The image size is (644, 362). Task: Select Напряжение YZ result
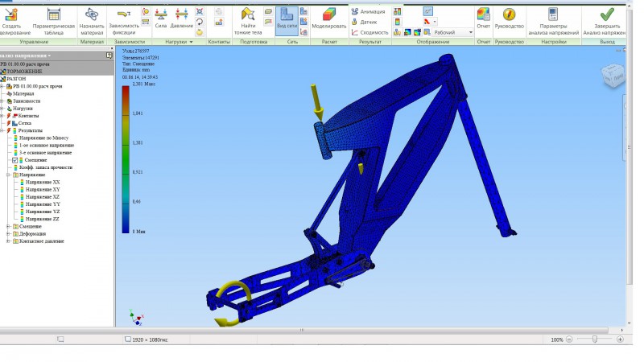point(43,212)
